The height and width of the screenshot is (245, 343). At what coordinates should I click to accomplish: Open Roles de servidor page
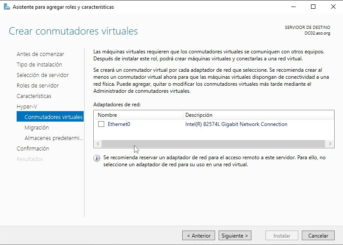click(x=38, y=86)
